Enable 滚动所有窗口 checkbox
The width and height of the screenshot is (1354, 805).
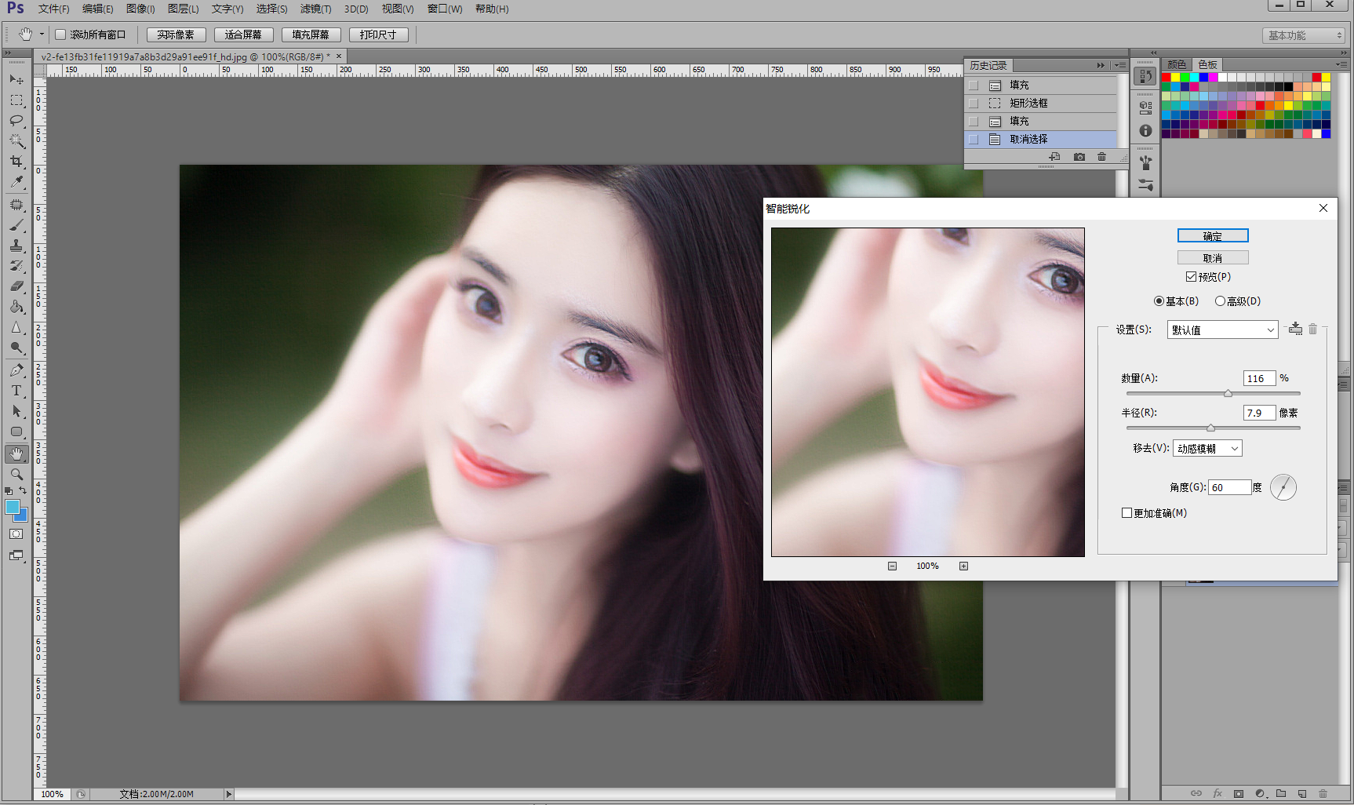[x=60, y=35]
